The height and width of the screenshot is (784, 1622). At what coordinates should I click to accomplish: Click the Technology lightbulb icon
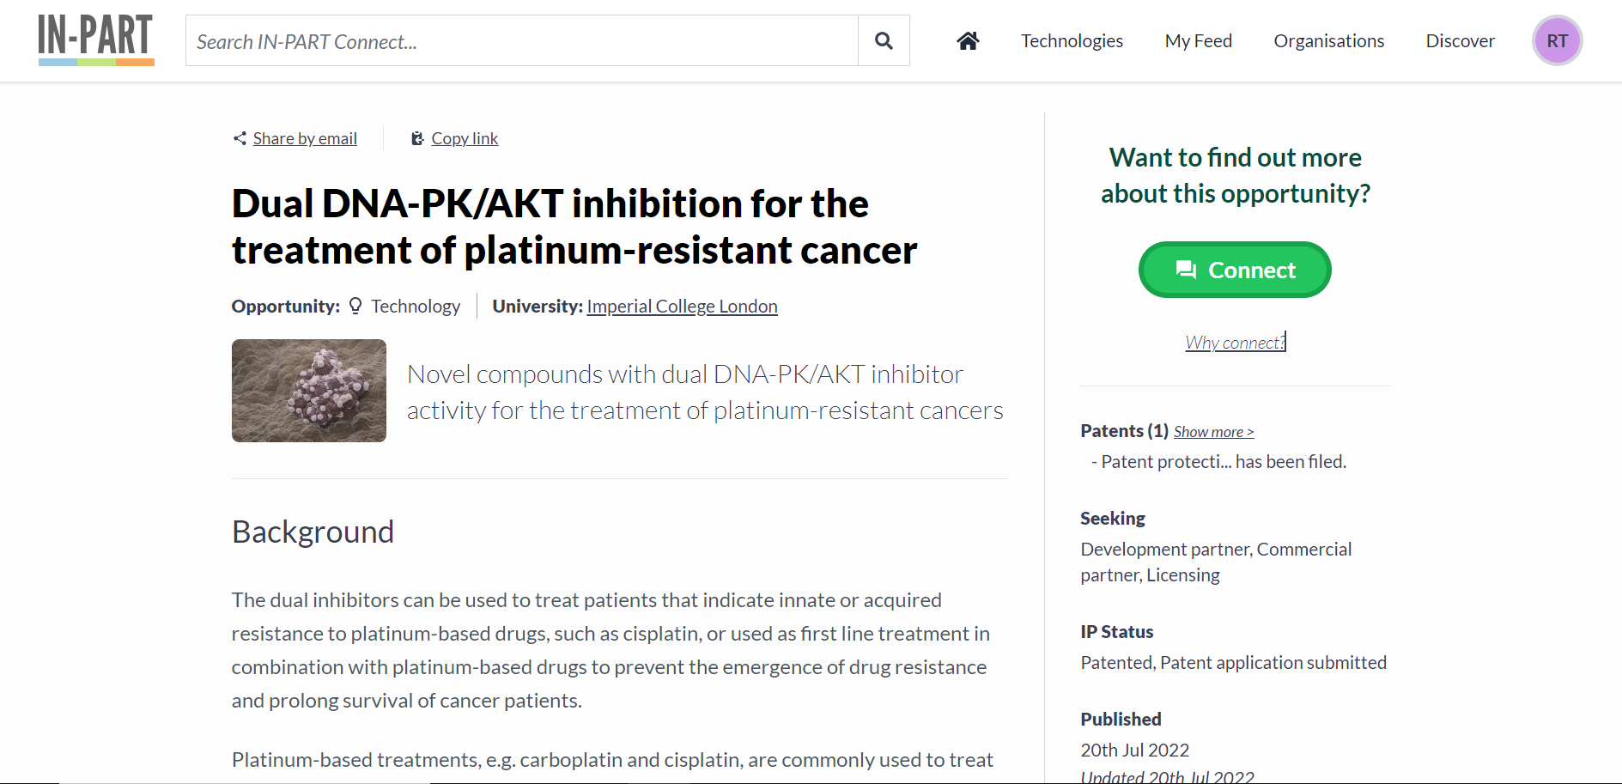[355, 307]
